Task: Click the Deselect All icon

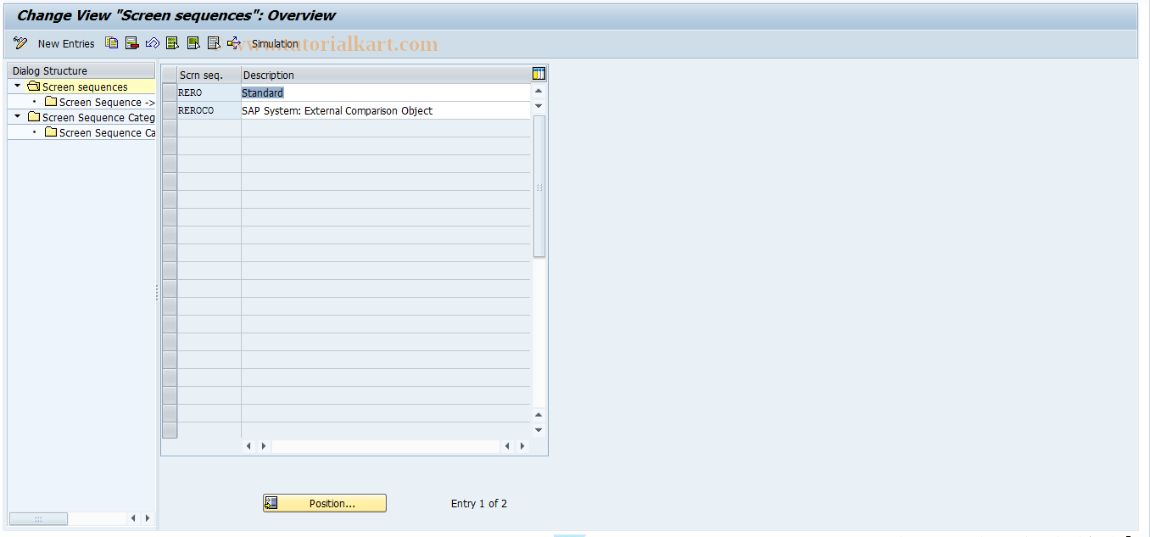Action: (214, 43)
